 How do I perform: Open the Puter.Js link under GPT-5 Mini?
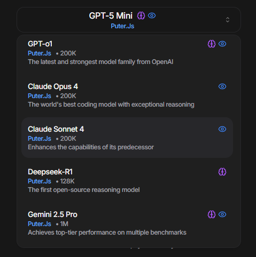122,26
